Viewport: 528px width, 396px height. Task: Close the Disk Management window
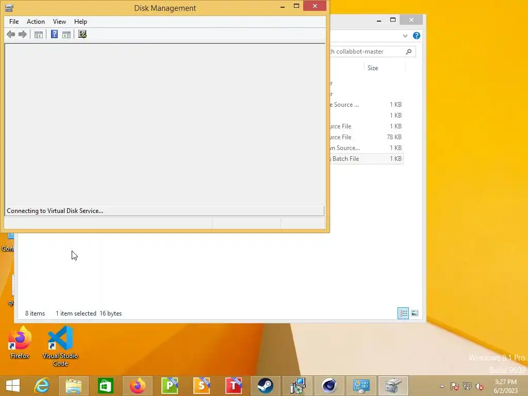[x=315, y=6]
